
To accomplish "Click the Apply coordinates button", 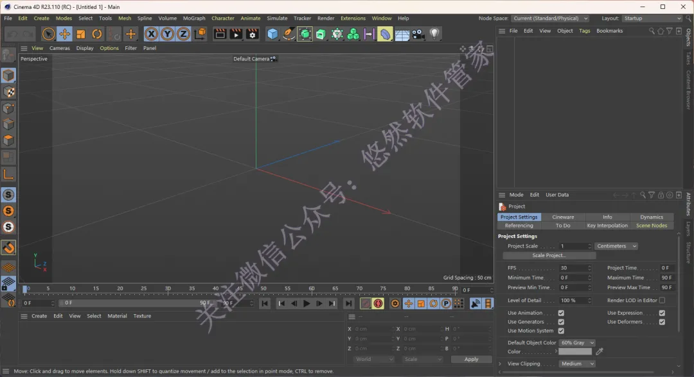I will 472,359.
